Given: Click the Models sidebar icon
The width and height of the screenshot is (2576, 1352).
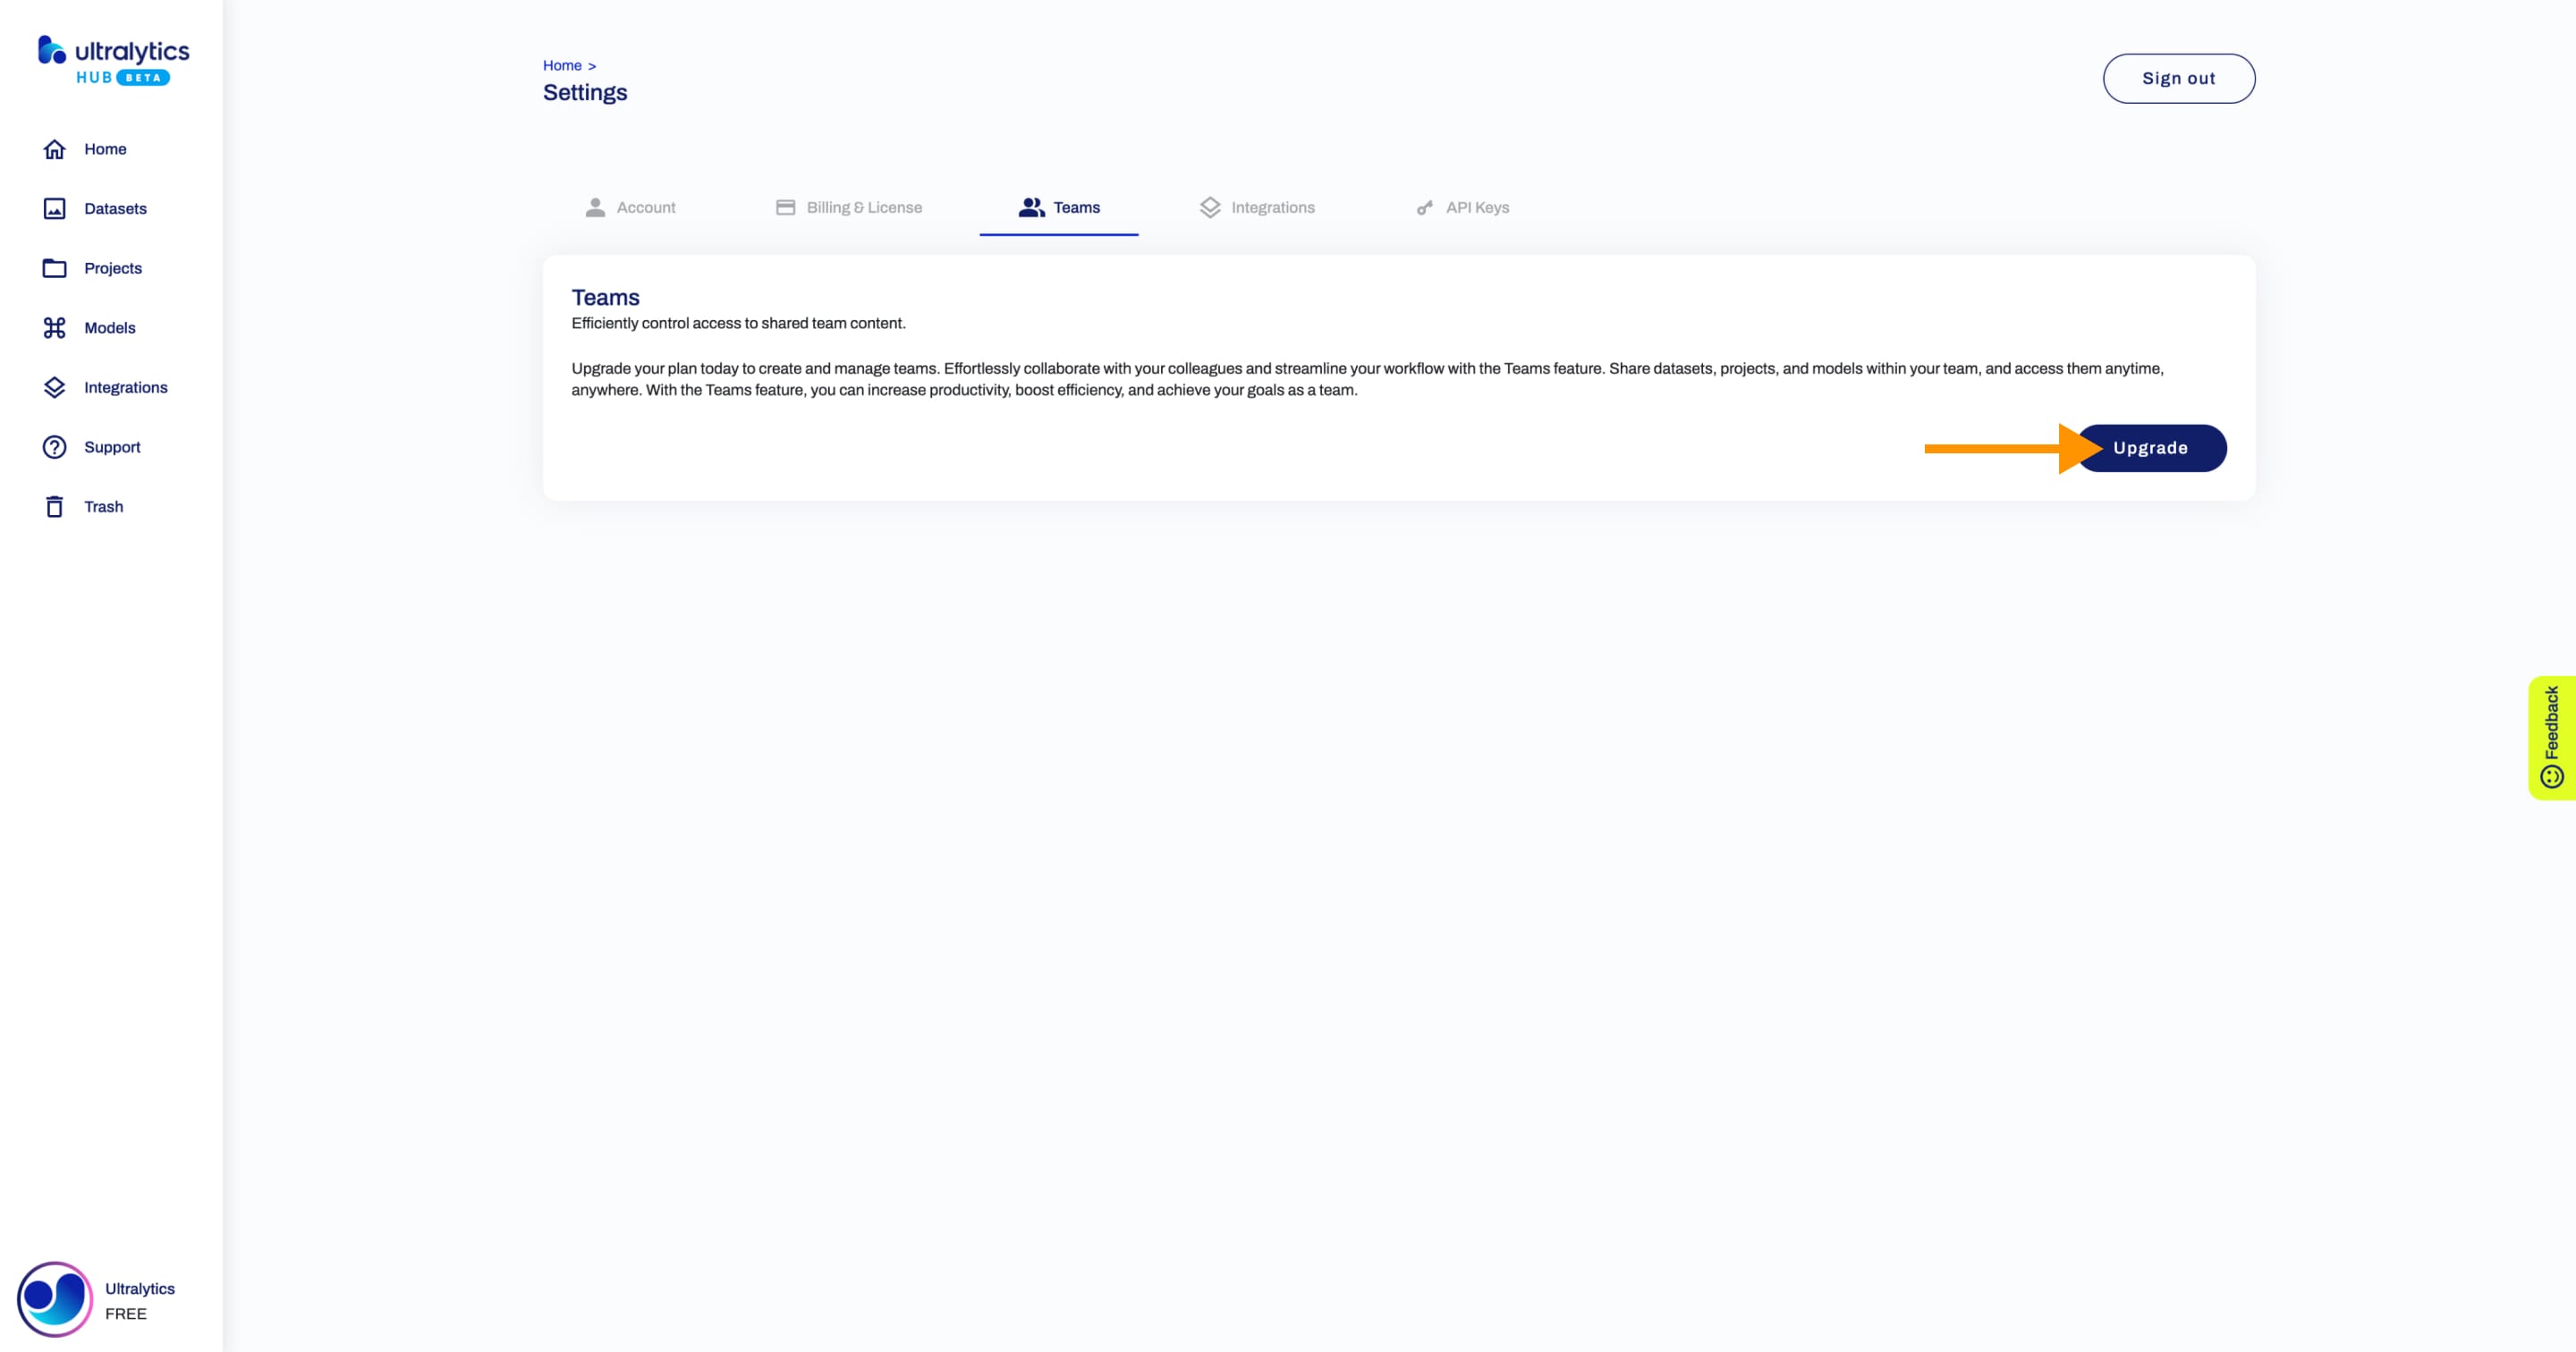Looking at the screenshot, I should 55,327.
